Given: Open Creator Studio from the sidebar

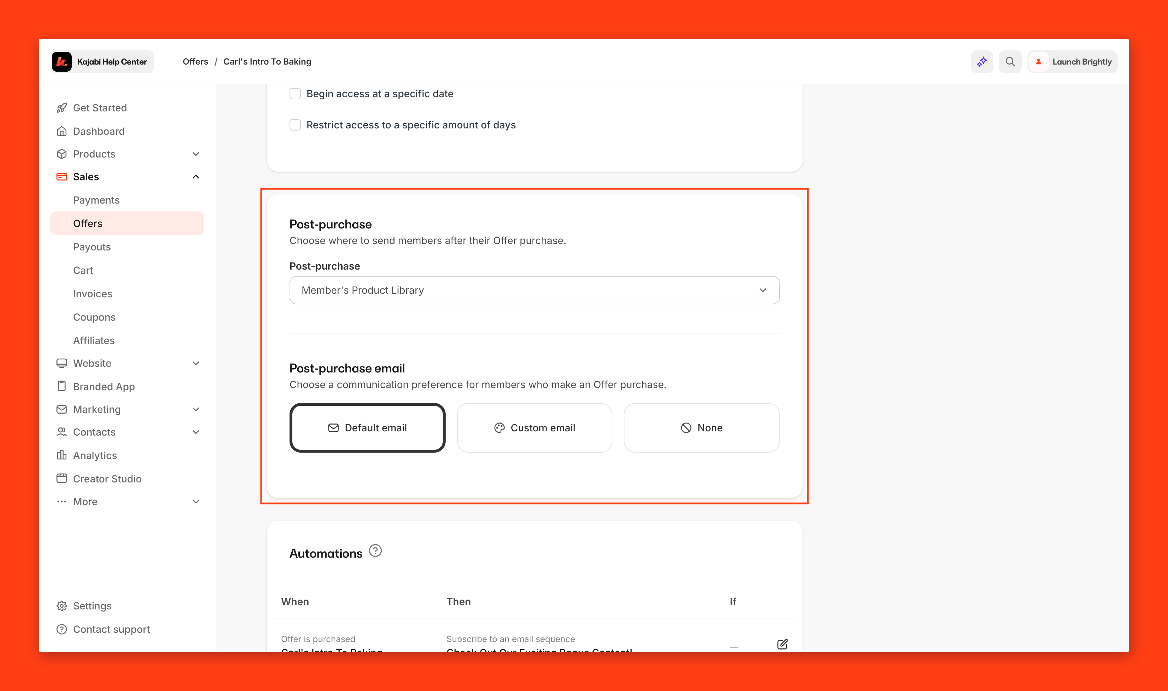Looking at the screenshot, I should (x=107, y=479).
